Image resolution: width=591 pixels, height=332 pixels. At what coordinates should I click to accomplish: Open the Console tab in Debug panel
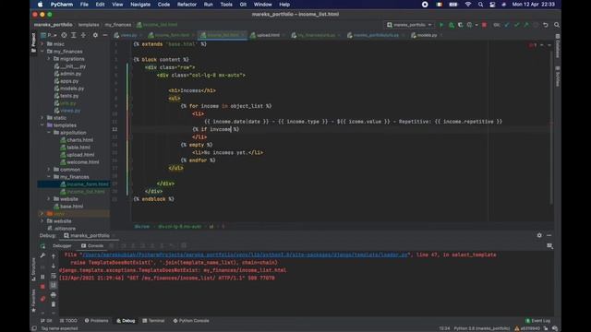click(x=92, y=246)
